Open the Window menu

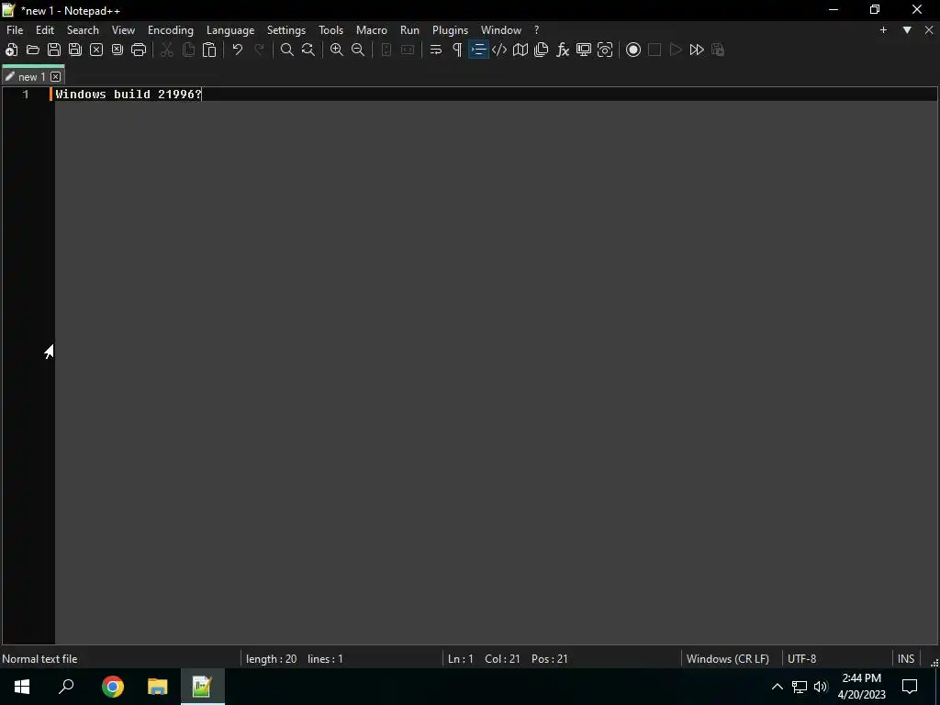pos(501,30)
